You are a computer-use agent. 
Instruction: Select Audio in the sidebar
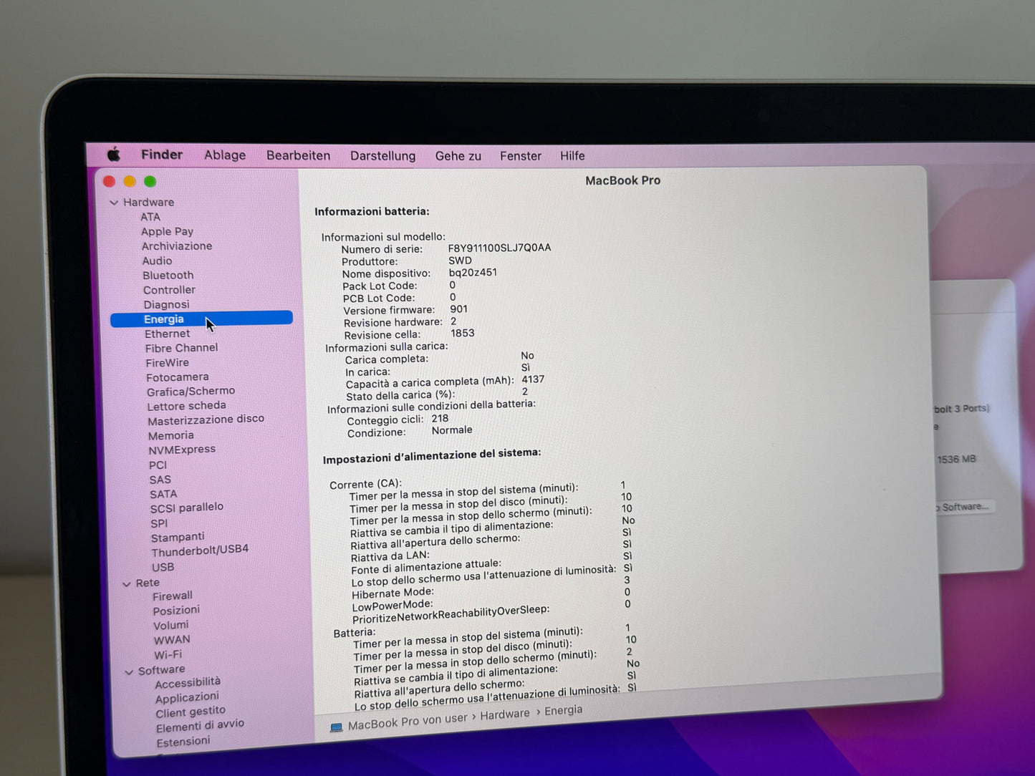(x=157, y=261)
